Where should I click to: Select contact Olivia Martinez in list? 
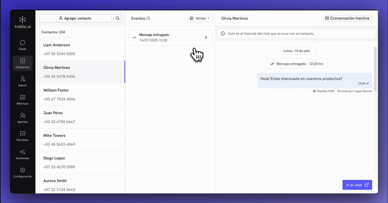(81, 72)
